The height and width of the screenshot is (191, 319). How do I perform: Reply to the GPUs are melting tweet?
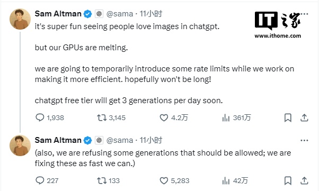40,117
